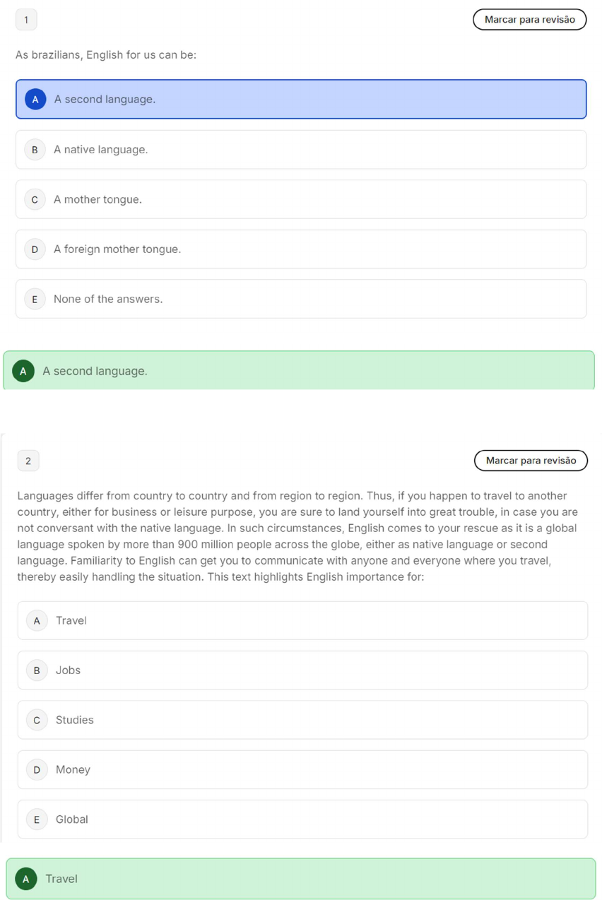Click letter E circle beside 'Global'

(x=37, y=819)
